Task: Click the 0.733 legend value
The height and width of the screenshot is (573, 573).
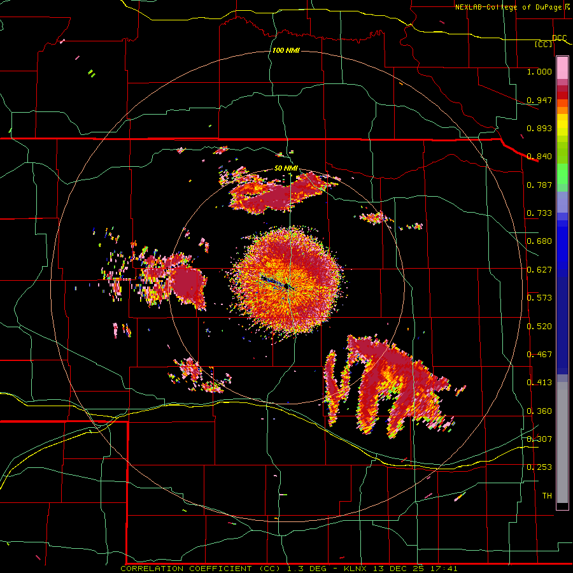Action: [x=539, y=213]
